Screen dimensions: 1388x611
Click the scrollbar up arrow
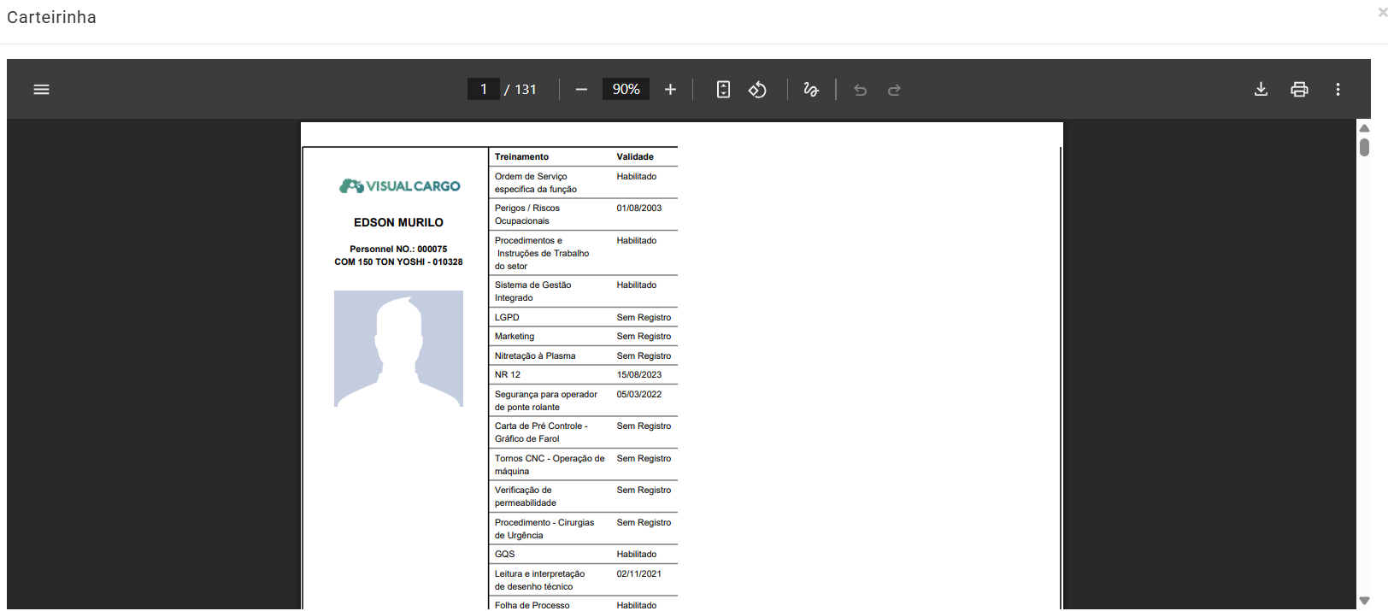1364,128
